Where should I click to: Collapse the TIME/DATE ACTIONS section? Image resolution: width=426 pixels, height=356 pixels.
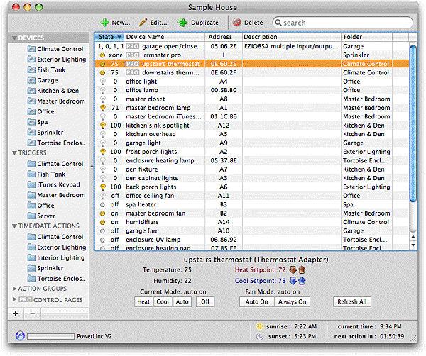coord(14,226)
